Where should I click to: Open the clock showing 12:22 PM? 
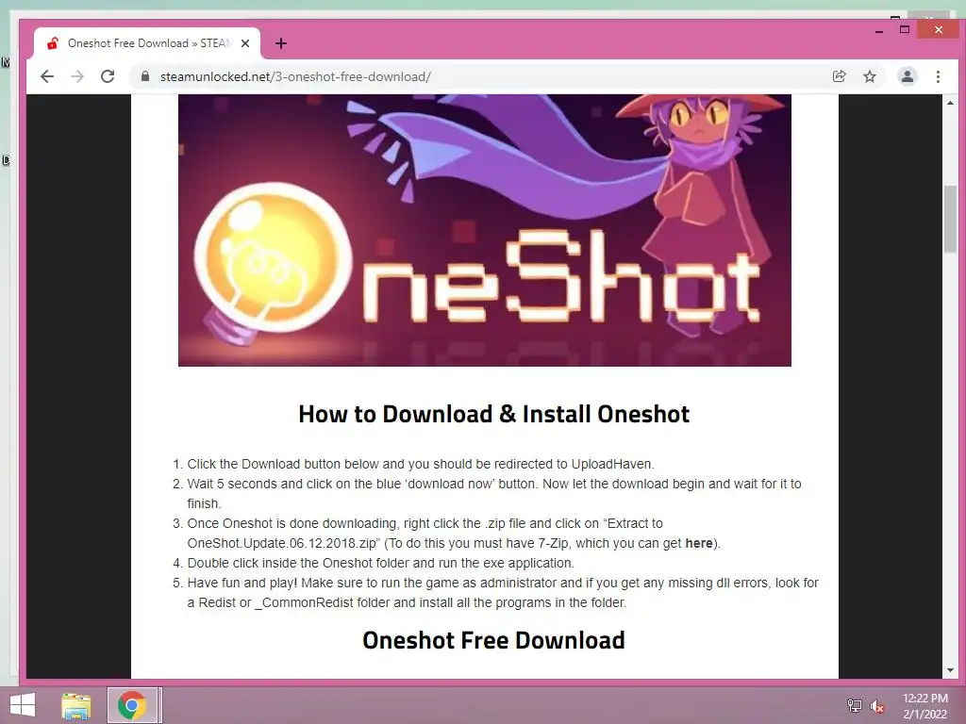(x=924, y=706)
